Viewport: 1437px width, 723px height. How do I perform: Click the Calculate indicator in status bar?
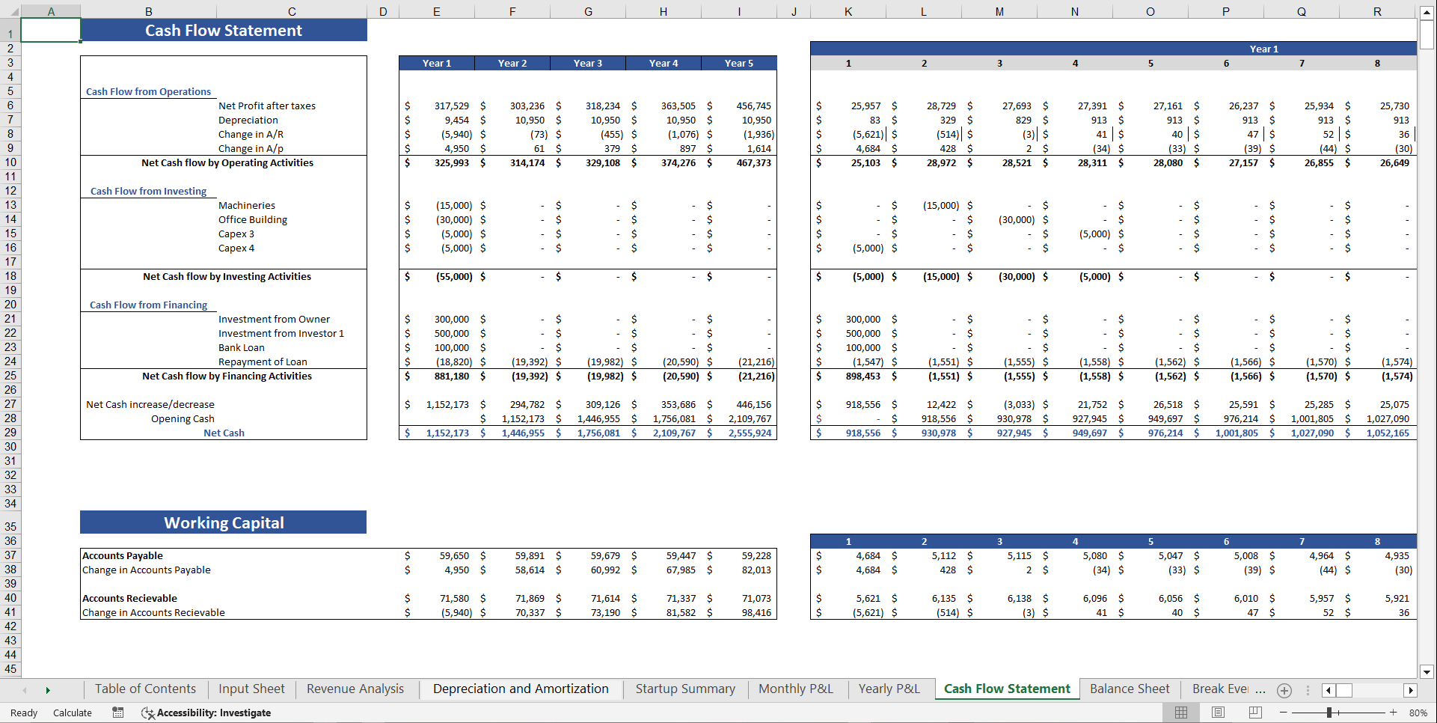tap(72, 713)
